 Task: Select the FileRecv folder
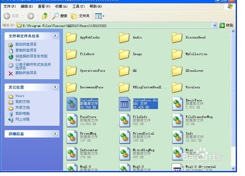pyautogui.click(x=80, y=54)
